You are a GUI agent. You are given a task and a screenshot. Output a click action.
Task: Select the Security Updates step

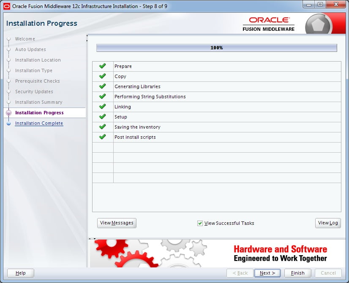(34, 92)
